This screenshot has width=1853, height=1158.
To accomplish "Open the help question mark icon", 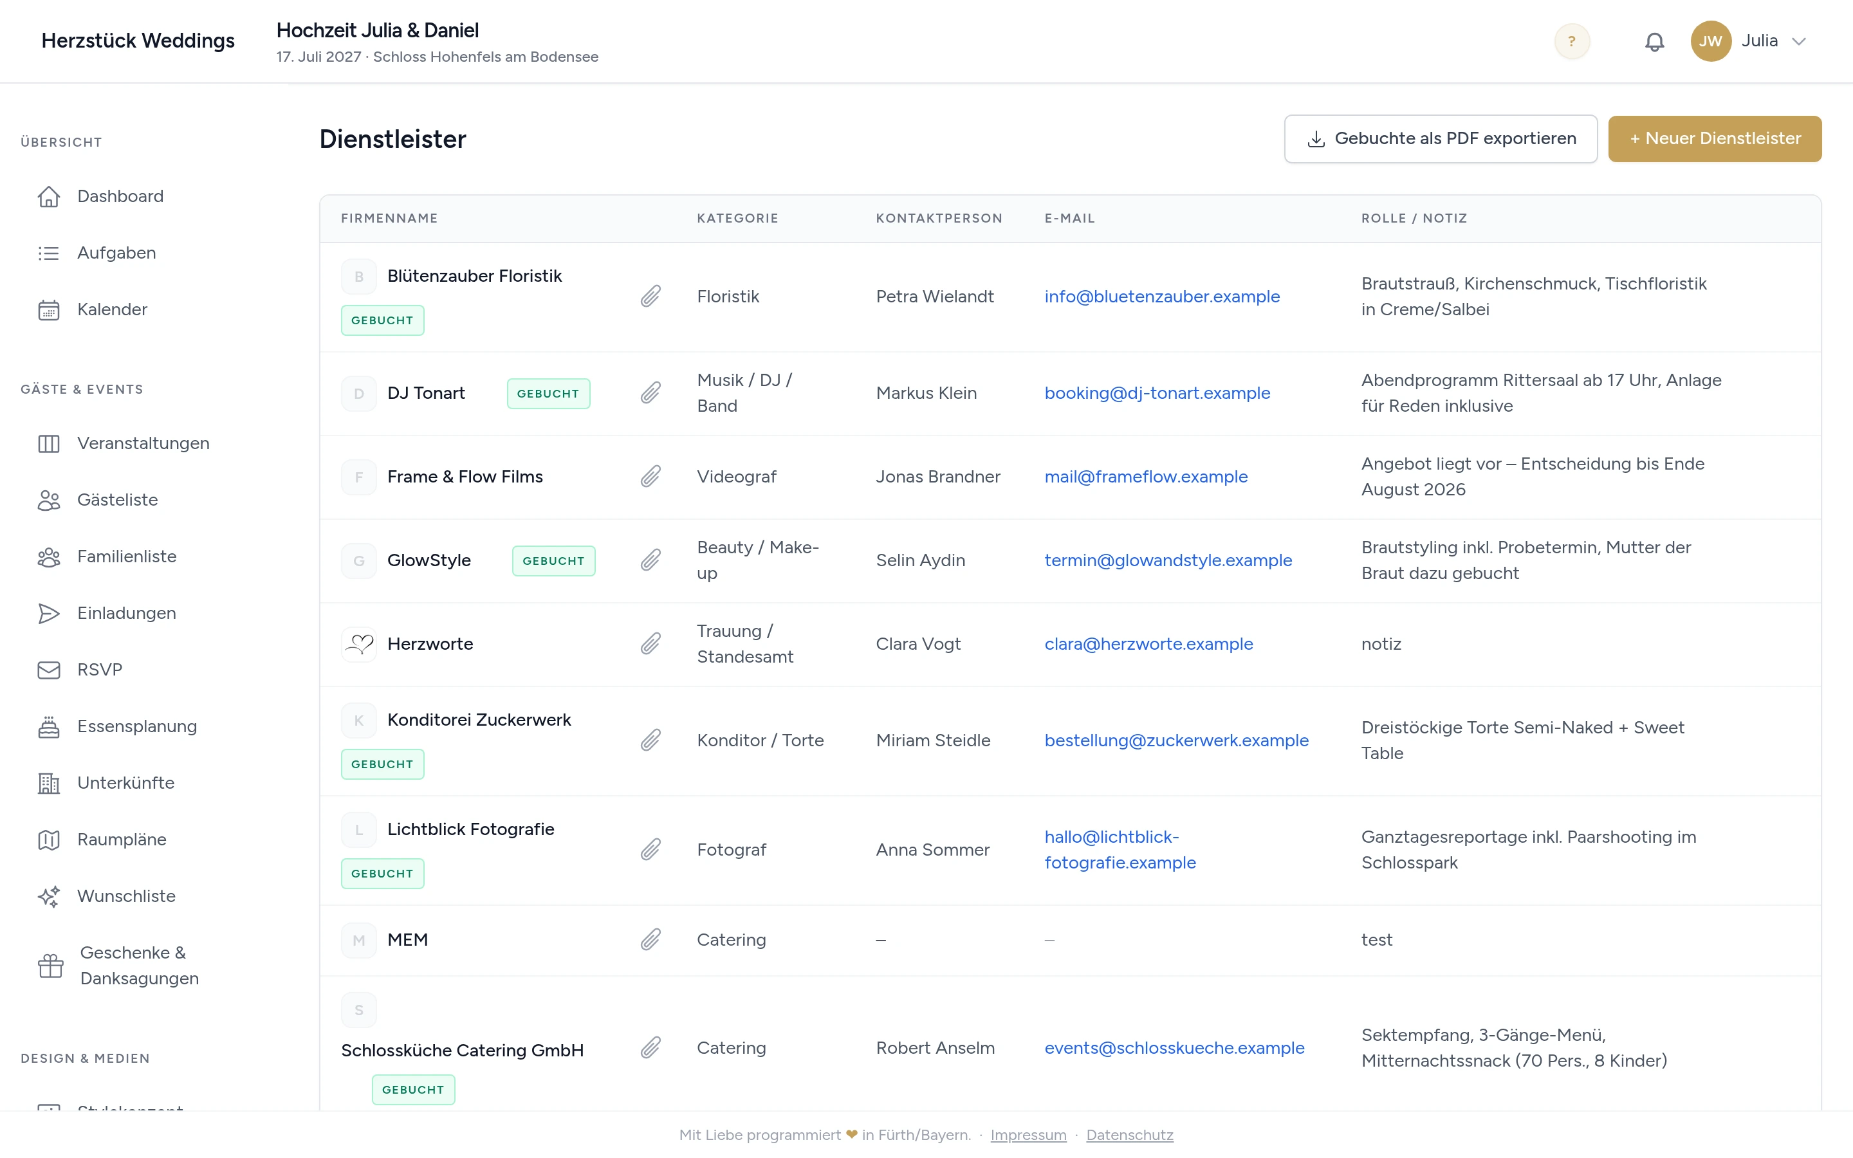I will (1572, 41).
